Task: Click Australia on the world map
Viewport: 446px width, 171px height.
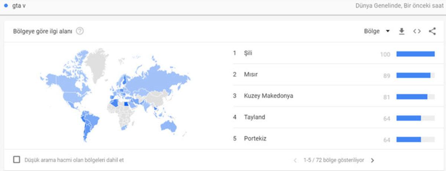Action: coord(168,126)
